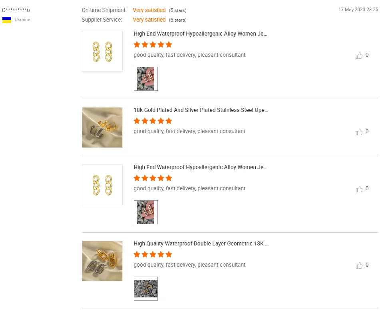Click Supplier Service Very satisfied text
380x311 pixels.
coord(149,20)
